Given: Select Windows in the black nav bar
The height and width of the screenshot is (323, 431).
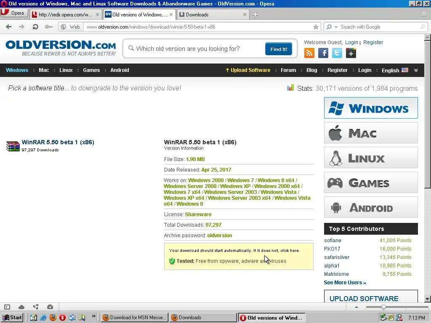Looking at the screenshot, I should click(x=17, y=70).
